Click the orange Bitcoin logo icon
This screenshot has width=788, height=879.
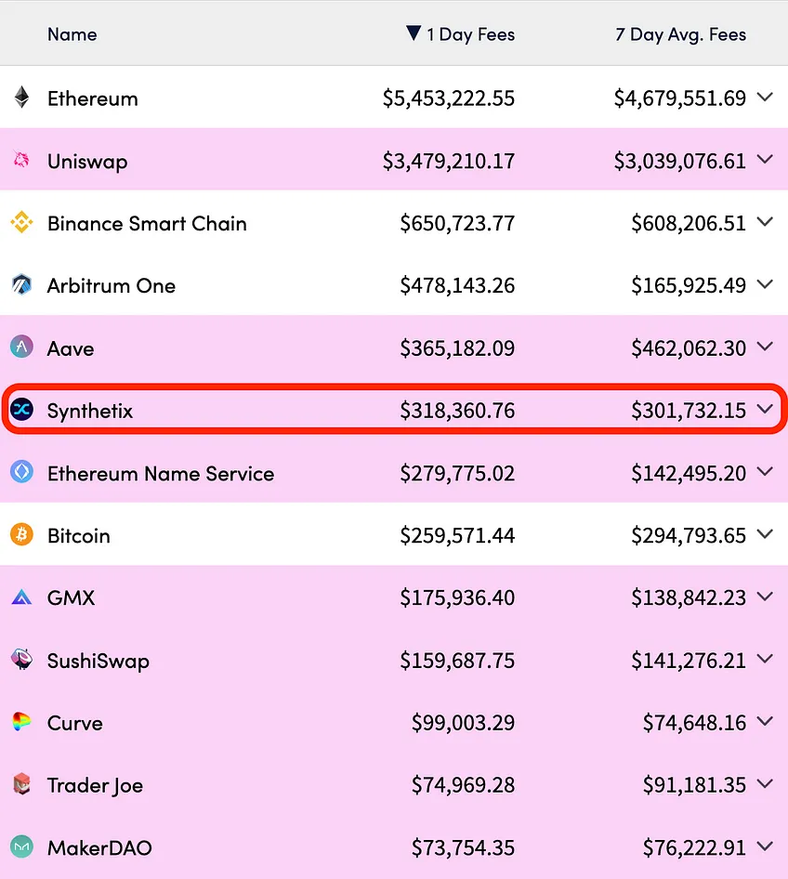22,535
